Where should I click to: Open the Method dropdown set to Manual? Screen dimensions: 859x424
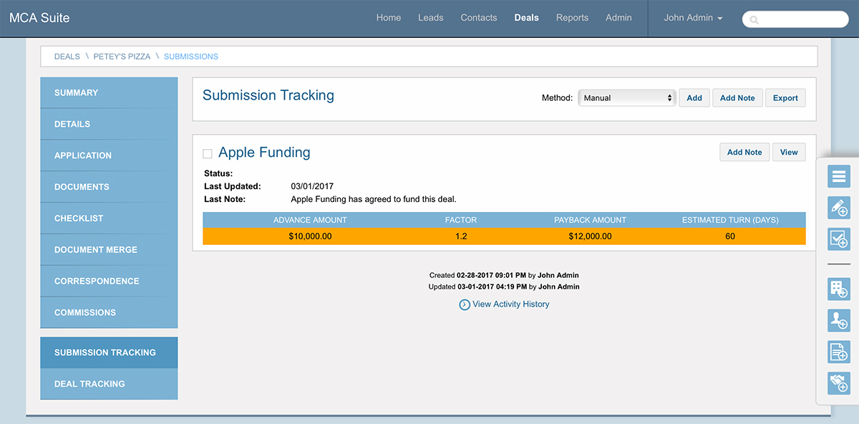[x=627, y=97]
